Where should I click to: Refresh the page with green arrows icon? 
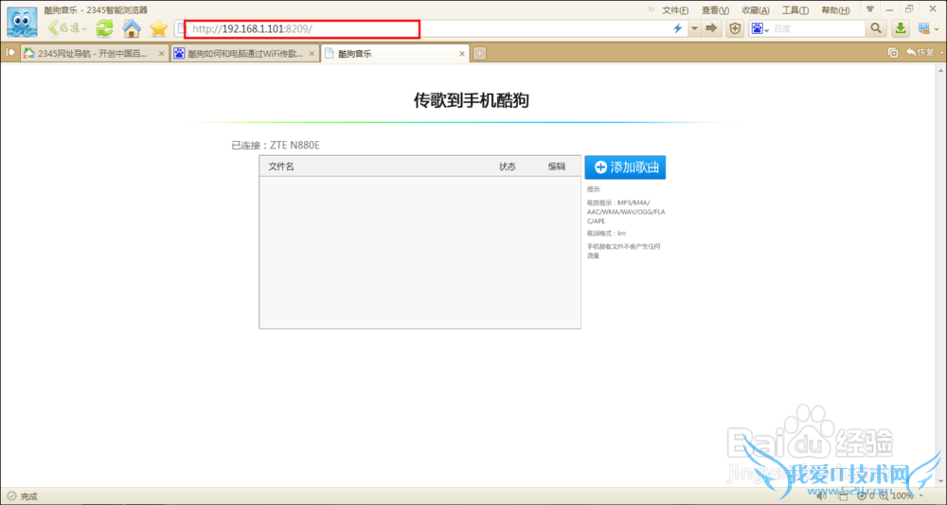(104, 27)
